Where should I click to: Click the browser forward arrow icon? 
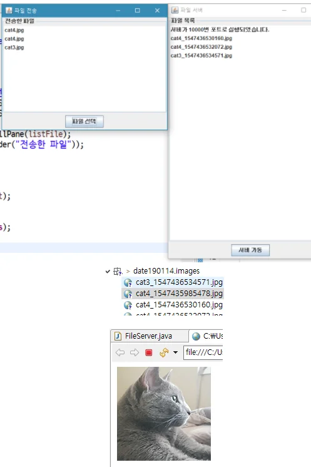[x=135, y=352]
